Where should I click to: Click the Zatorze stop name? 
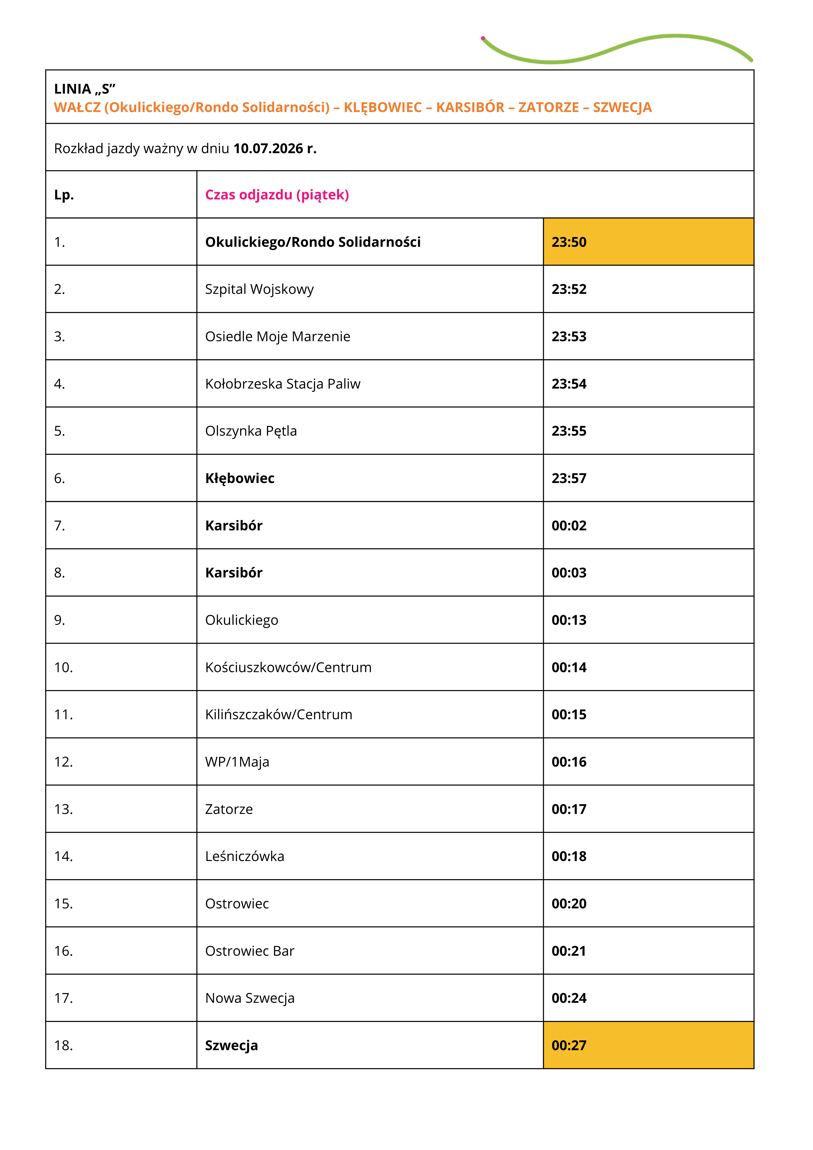(x=229, y=809)
